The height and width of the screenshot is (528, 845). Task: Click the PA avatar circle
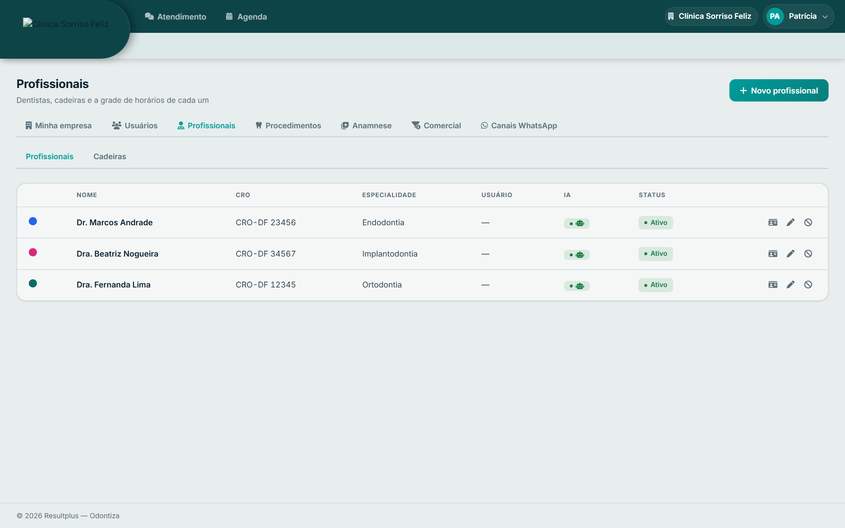tap(775, 16)
